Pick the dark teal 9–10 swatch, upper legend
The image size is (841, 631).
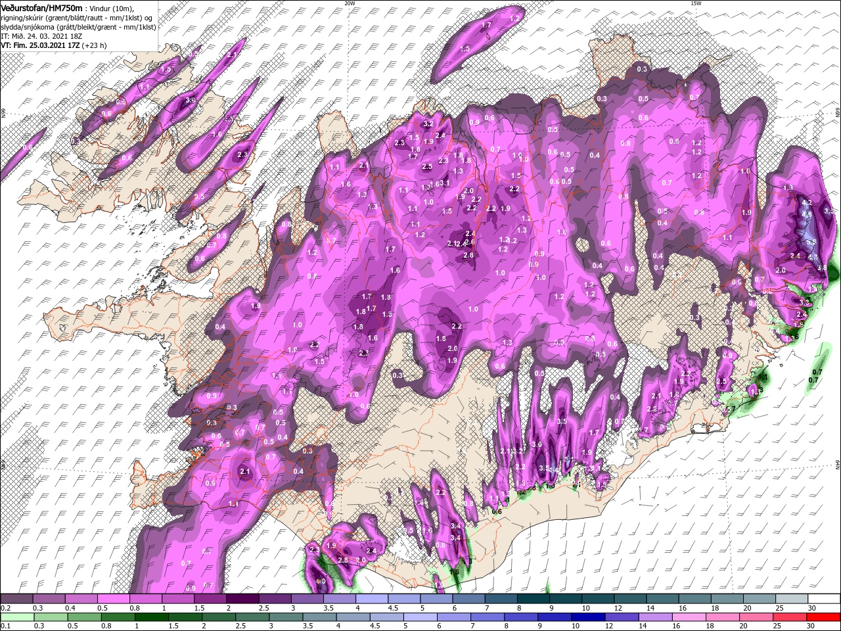coord(566,599)
